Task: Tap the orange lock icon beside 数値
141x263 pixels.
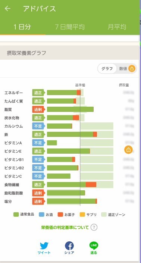Action: pyautogui.click(x=132, y=68)
